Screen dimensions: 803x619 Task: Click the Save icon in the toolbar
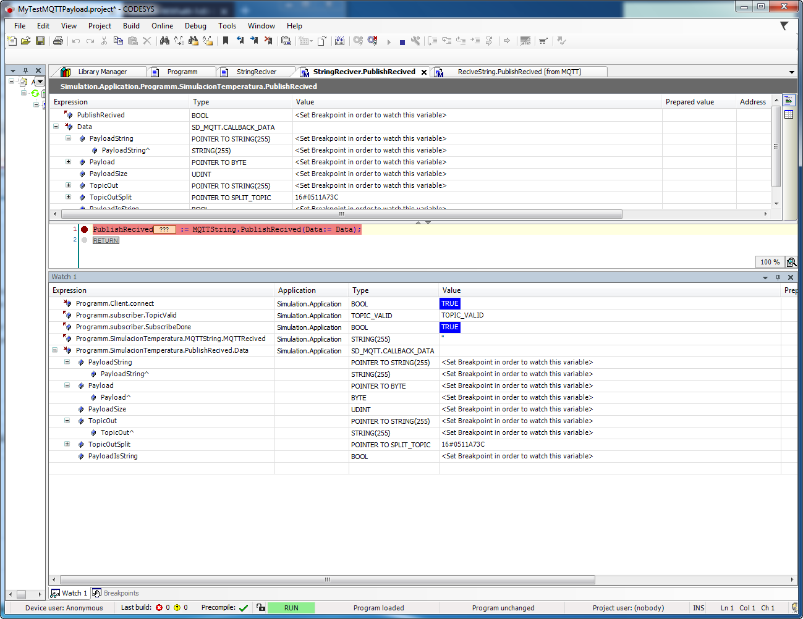[39, 41]
